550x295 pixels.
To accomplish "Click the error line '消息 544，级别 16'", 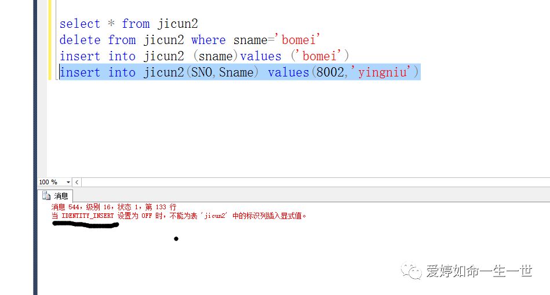I will pyautogui.click(x=114, y=207).
